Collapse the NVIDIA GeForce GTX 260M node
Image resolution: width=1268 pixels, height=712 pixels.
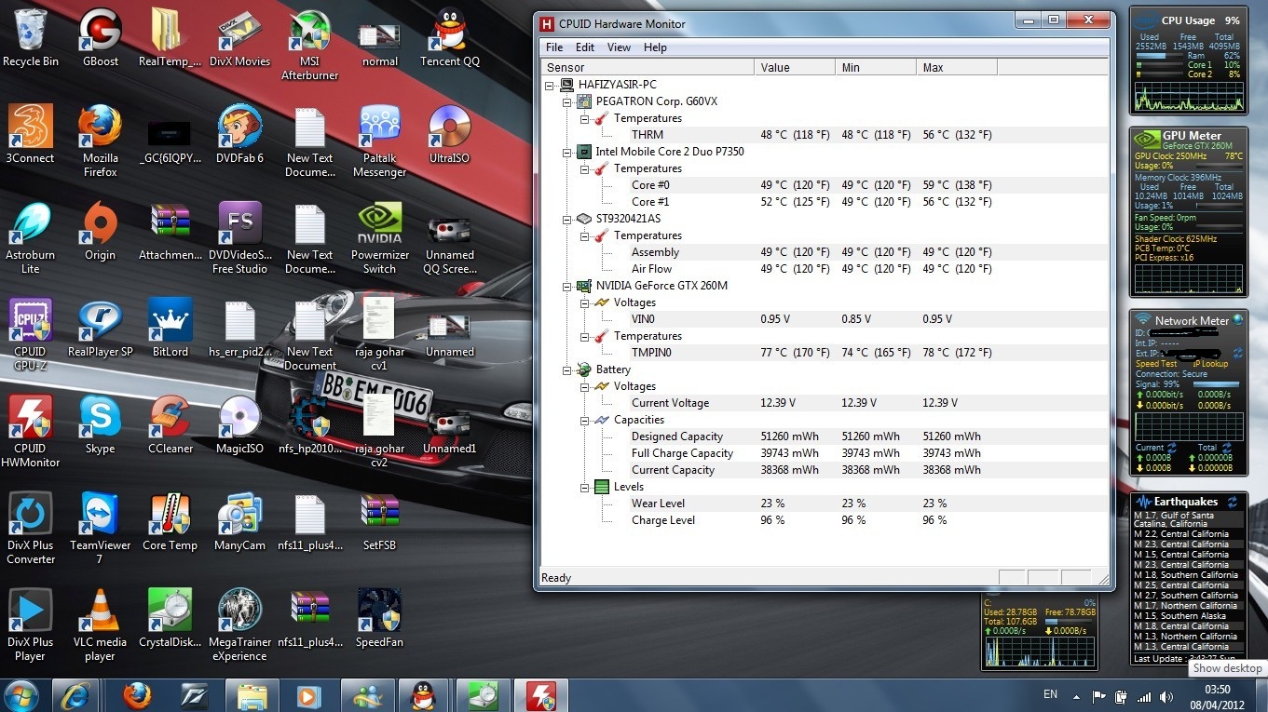(567, 286)
